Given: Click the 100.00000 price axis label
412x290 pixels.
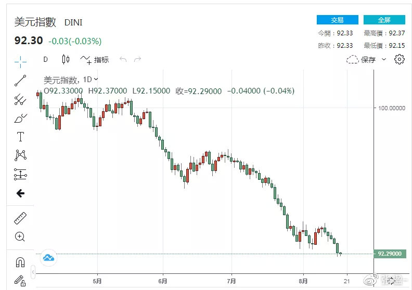Looking at the screenshot, I should coord(392,108).
